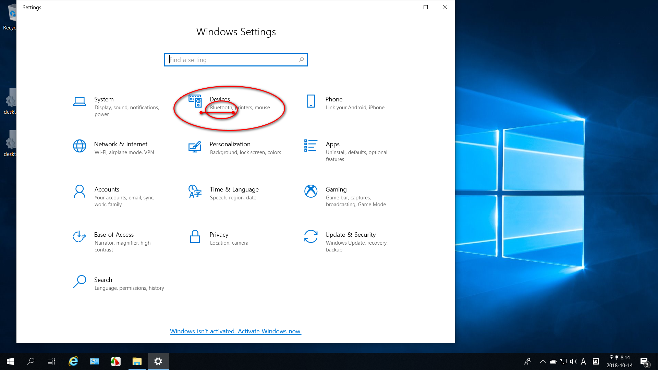Click the network tray icon
The image size is (658, 370).
pos(563,361)
